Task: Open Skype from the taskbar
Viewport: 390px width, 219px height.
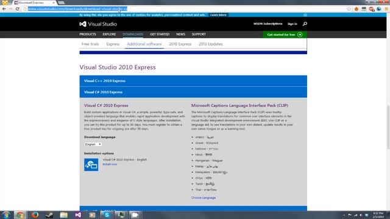Action: coord(107,215)
